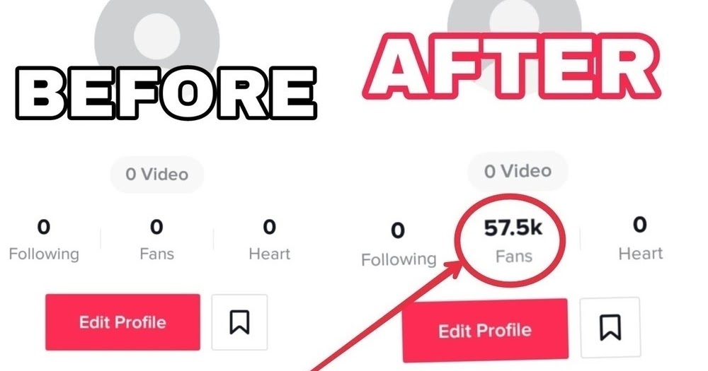
Task: Open the 0 Heart count in the After profile
Action: pos(640,238)
